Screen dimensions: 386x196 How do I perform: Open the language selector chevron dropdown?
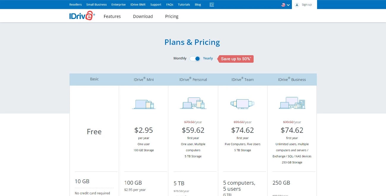point(287,5)
